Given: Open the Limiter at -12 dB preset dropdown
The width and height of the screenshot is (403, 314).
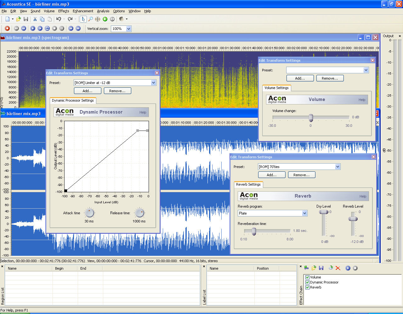Looking at the screenshot, I should 153,83.
